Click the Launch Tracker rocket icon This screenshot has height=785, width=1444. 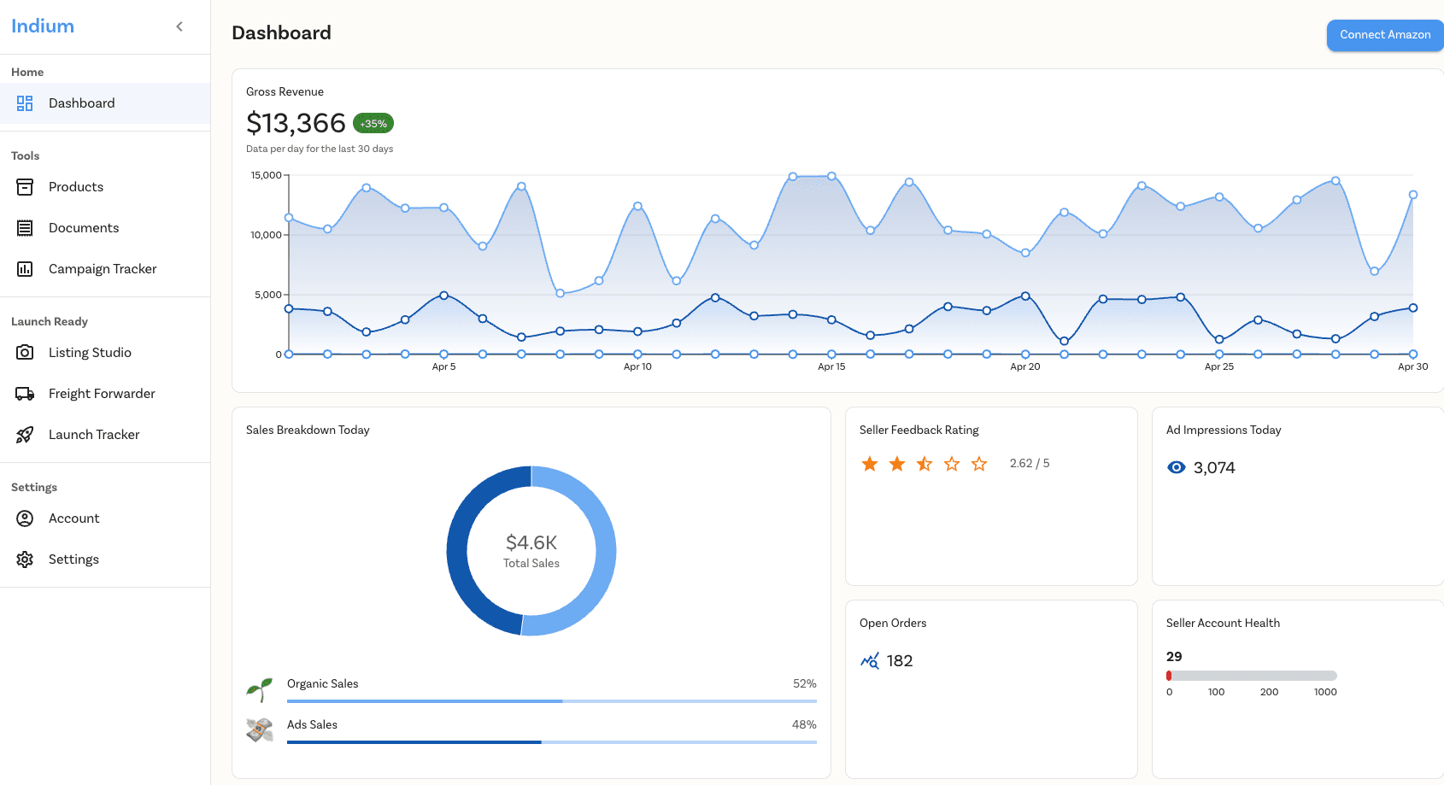coord(25,435)
